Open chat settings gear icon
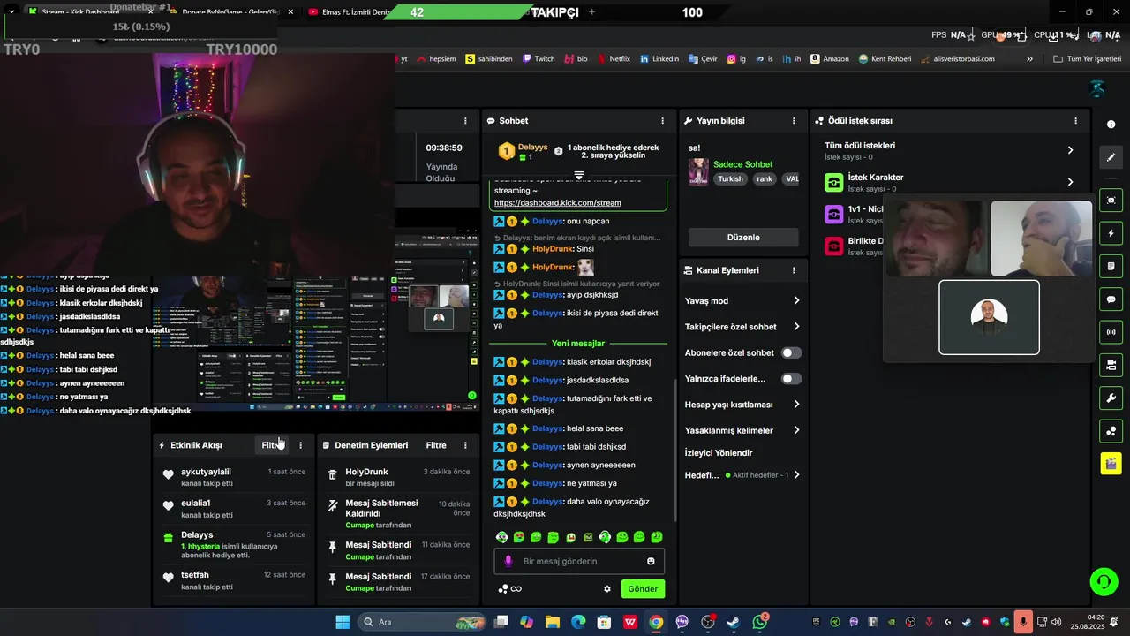This screenshot has height=636, width=1130. pos(607,588)
